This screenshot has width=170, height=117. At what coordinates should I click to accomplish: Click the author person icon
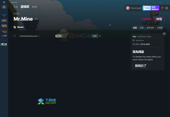[133, 40]
